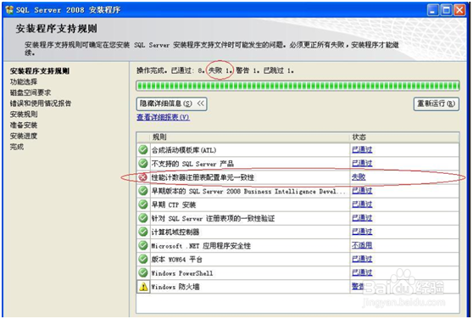The image size is (473, 319).
Task: Select the 版本 WOW64 平台 rule text
Action: click(177, 260)
